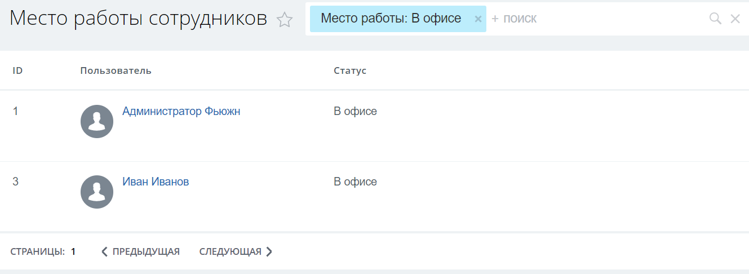This screenshot has height=274, width=749.
Task: Select the В офисе status for Администратор Фьюжн
Action: [355, 112]
